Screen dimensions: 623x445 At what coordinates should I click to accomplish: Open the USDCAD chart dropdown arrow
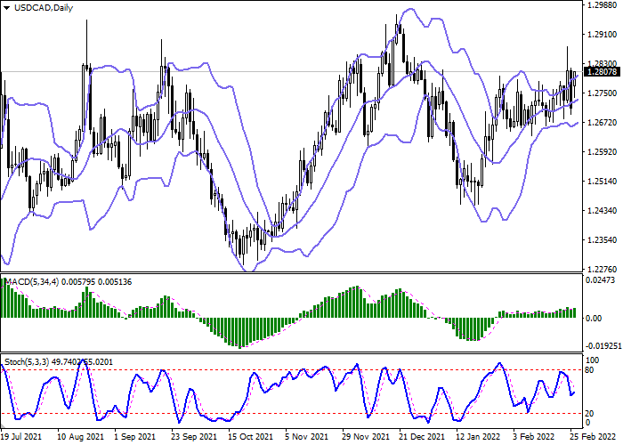click(7, 8)
